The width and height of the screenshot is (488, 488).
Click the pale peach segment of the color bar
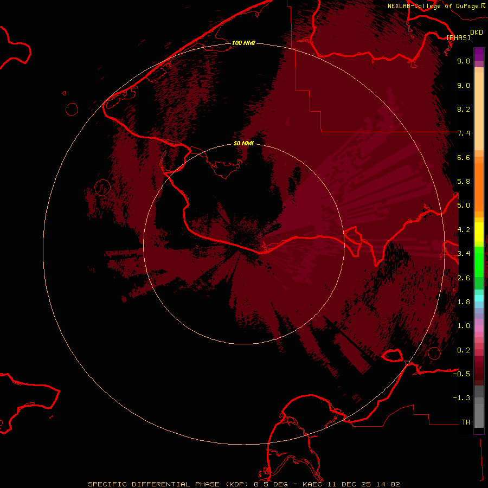pos(479,111)
